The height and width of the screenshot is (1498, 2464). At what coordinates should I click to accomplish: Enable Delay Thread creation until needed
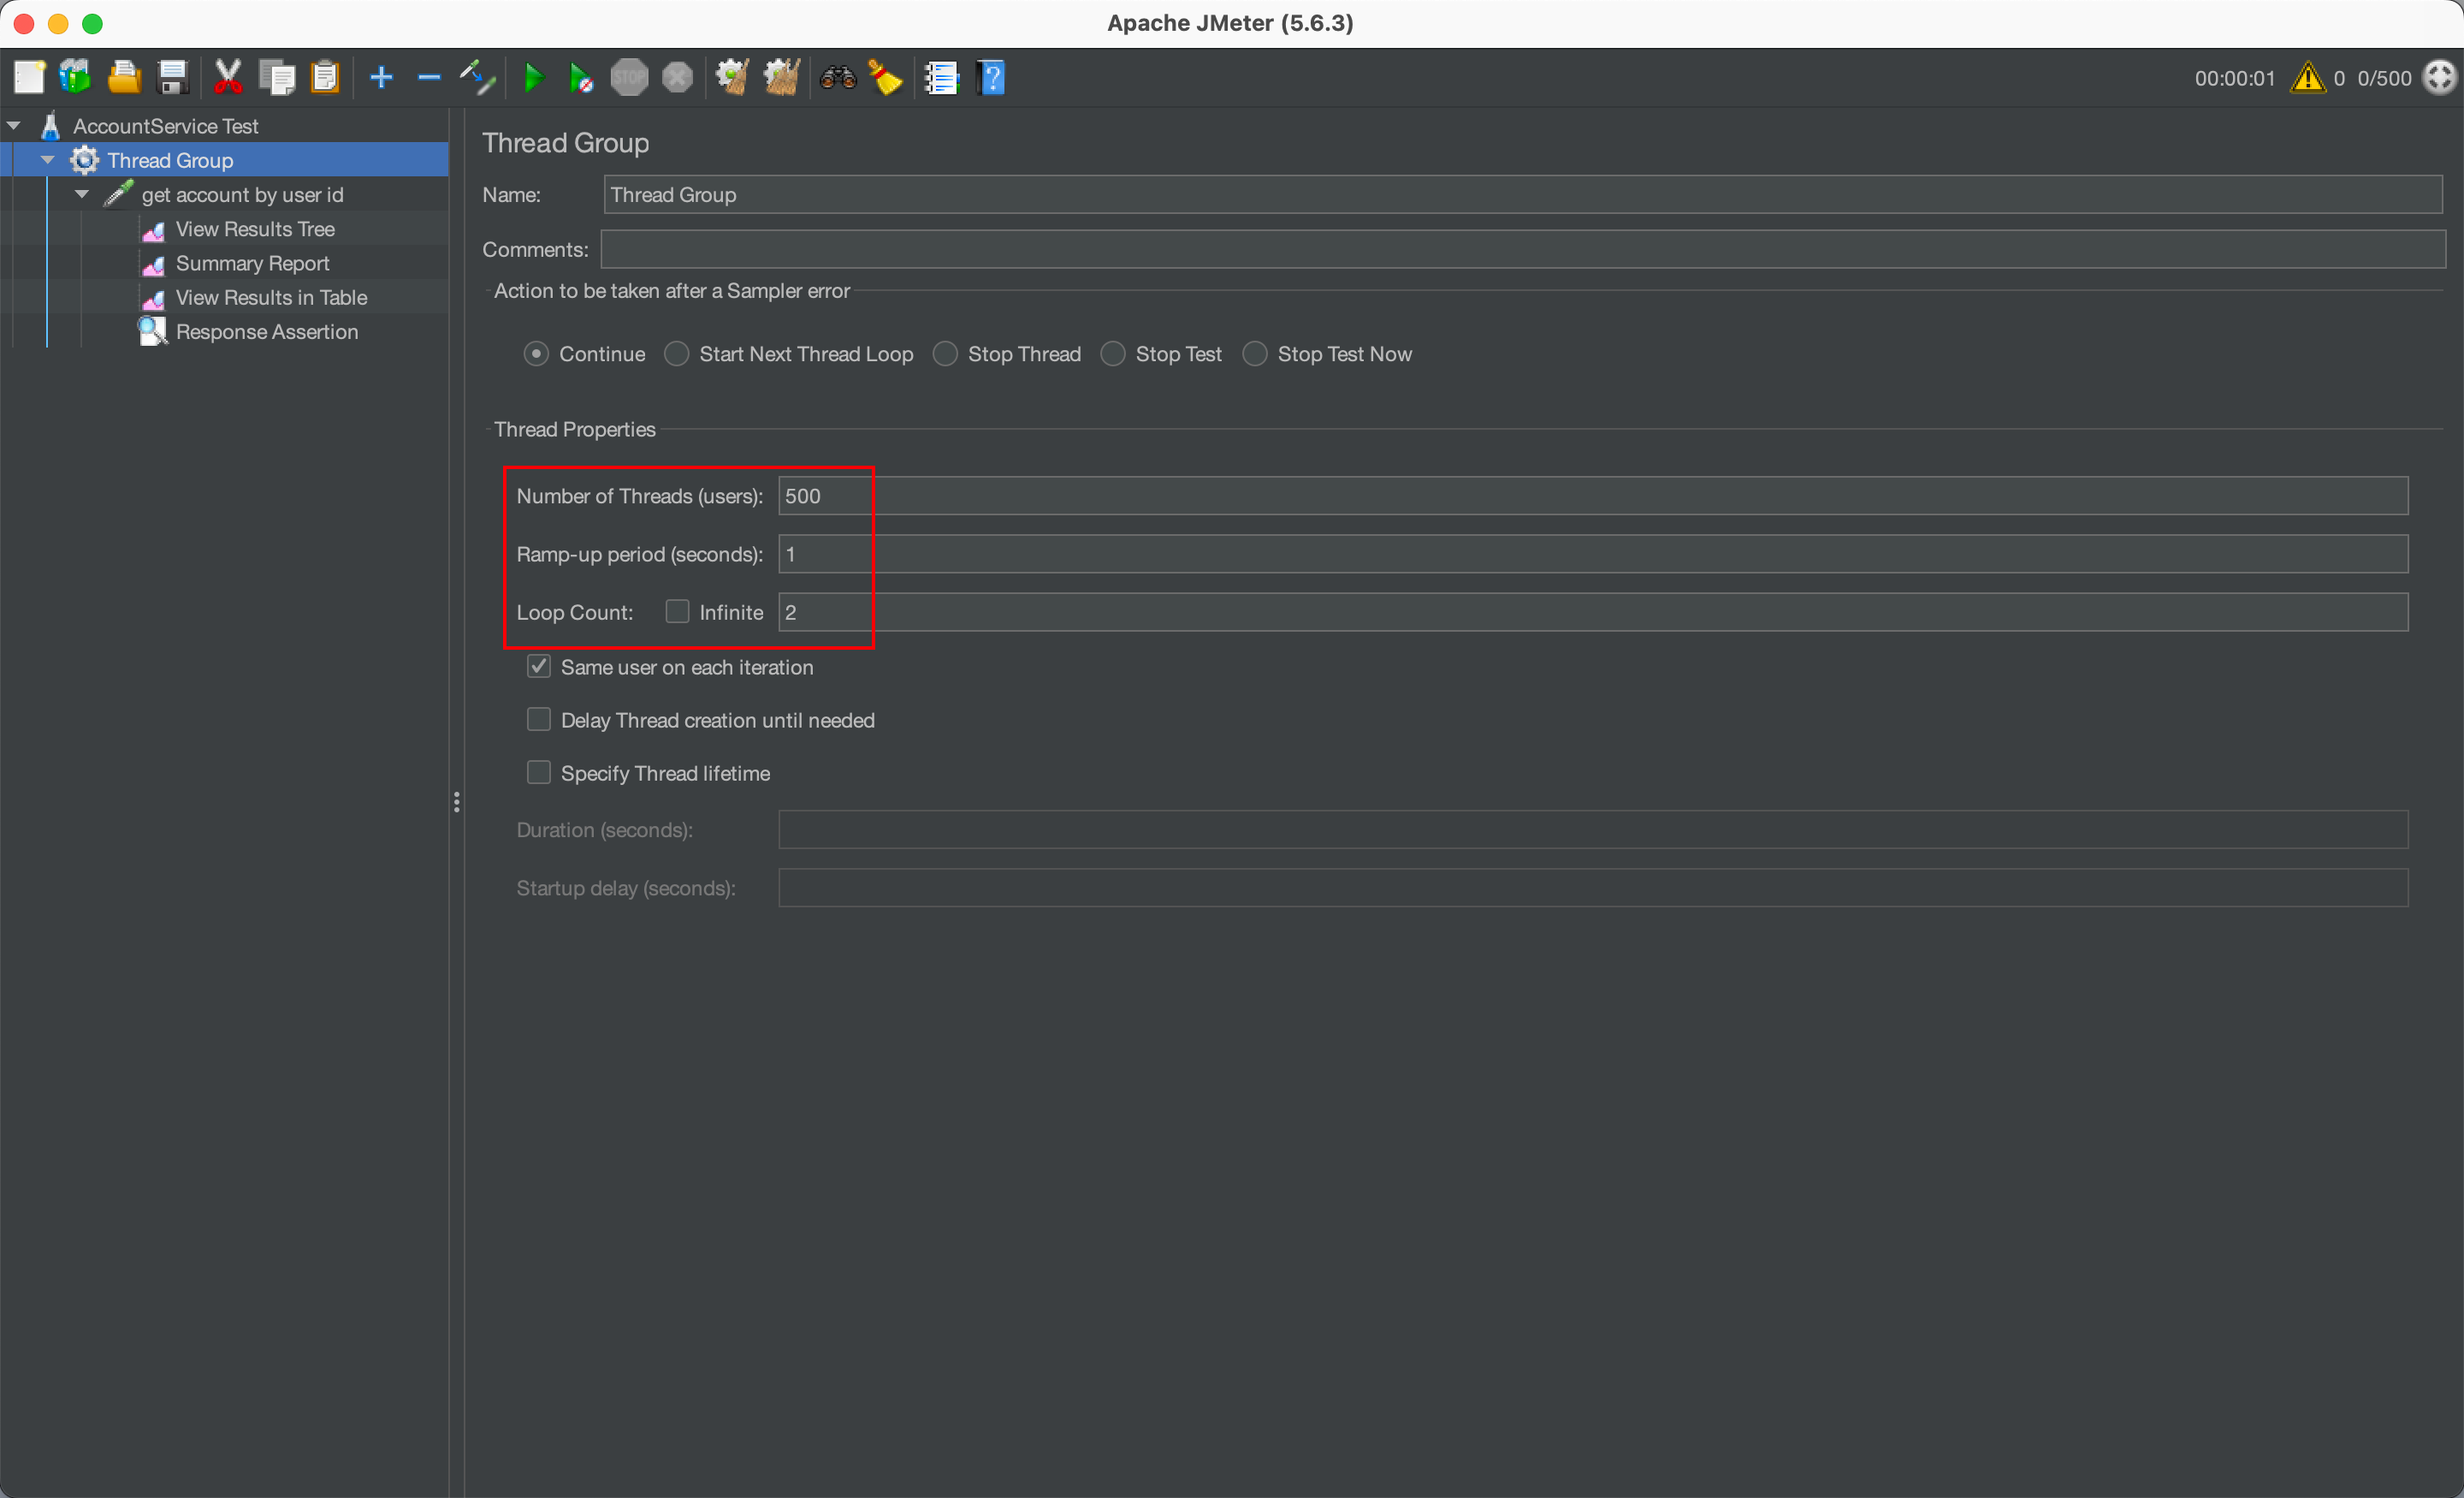click(x=539, y=720)
